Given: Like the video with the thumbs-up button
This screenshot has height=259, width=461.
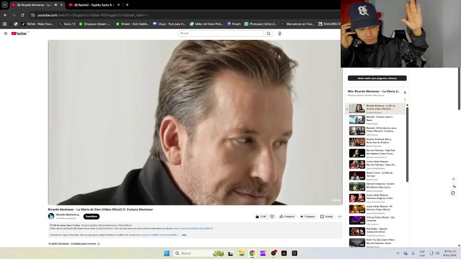Looking at the screenshot, I should pyautogui.click(x=261, y=217).
